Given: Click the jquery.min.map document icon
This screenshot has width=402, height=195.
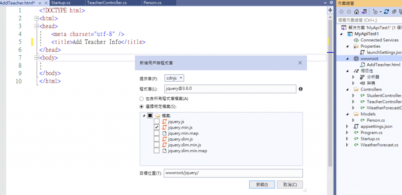Looking at the screenshot, I should click(164, 133).
